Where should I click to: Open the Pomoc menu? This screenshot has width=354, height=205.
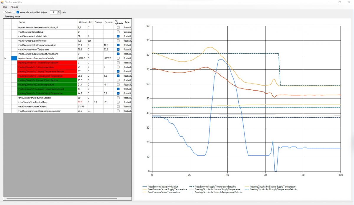coord(14,7)
